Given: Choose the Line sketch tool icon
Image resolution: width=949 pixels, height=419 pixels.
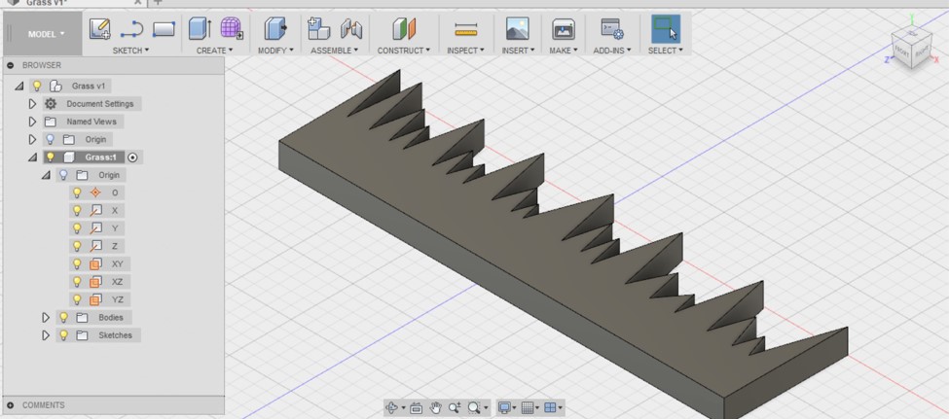Looking at the screenshot, I should (132, 28).
